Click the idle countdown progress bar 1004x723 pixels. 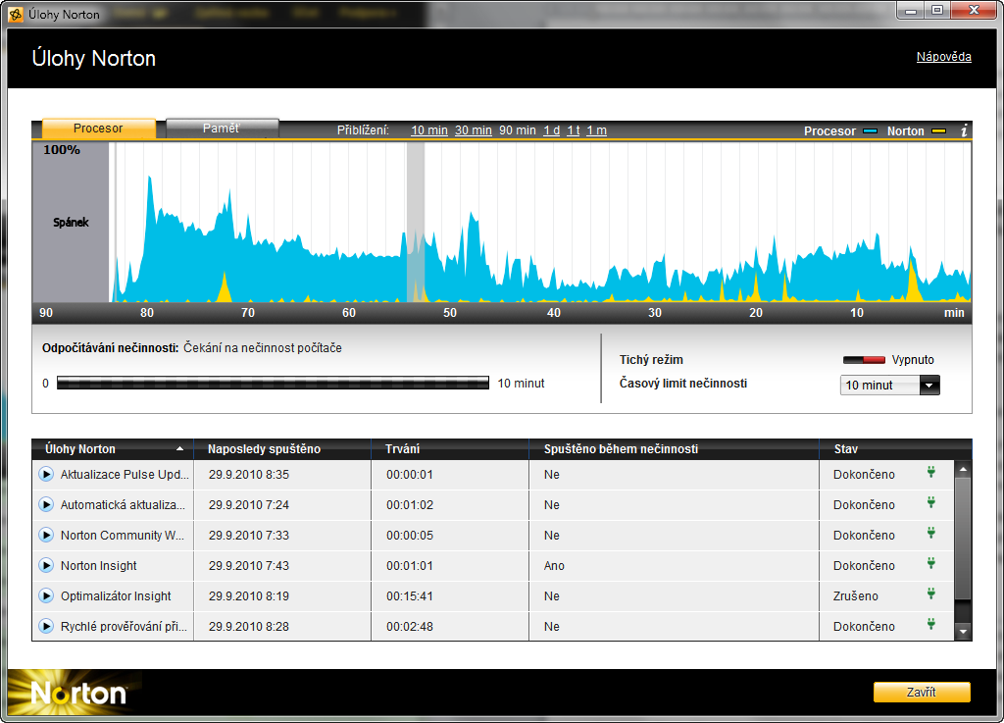[273, 383]
